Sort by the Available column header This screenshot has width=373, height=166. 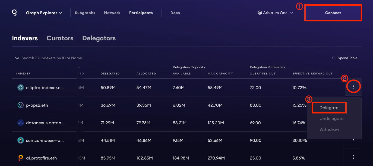click(182, 74)
